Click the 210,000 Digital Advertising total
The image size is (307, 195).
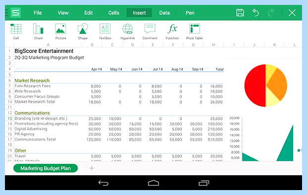point(215,129)
